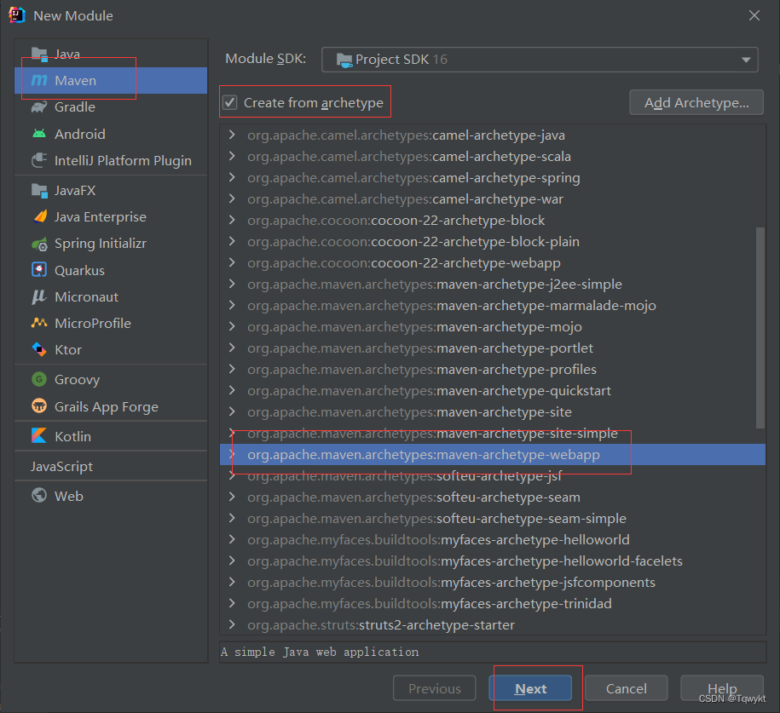Select maven-archetype-marmalade-mojo archetype
The image size is (780, 713).
493,305
